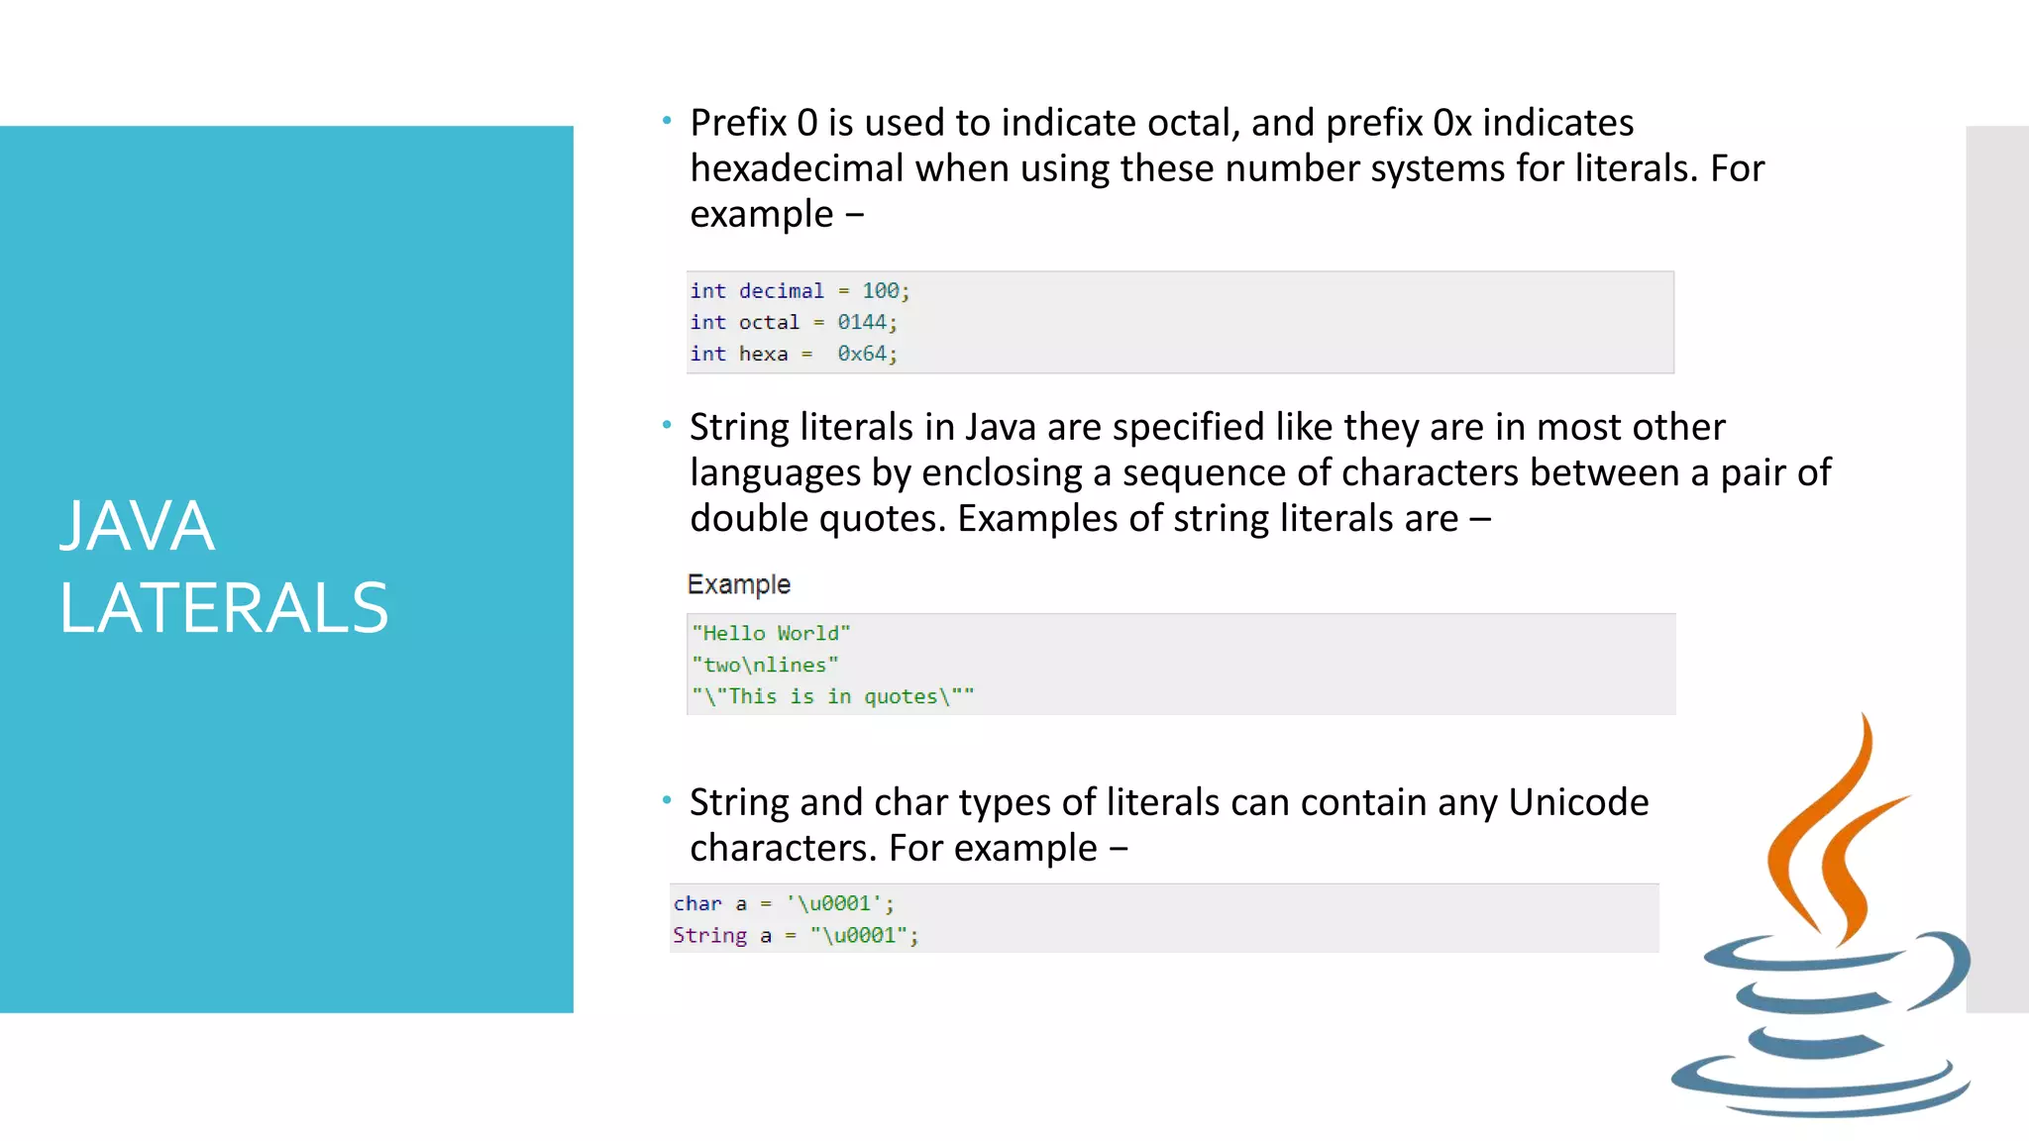Click the Java coffee cup logo

(1821, 914)
